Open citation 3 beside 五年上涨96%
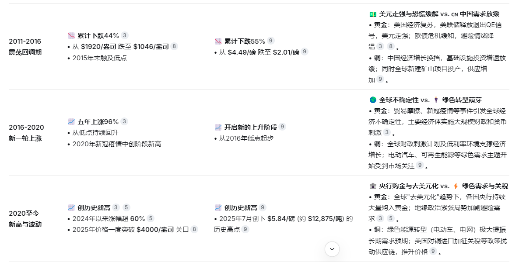The image size is (512, 262). click(x=124, y=121)
